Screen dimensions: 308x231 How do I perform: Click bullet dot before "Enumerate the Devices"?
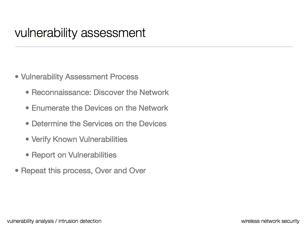pos(28,108)
